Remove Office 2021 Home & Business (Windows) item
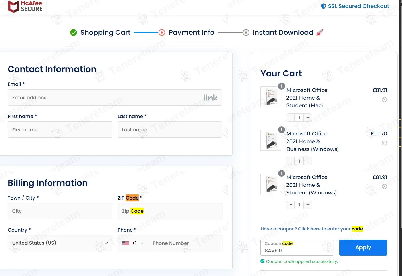402x276 pixels. (x=384, y=143)
